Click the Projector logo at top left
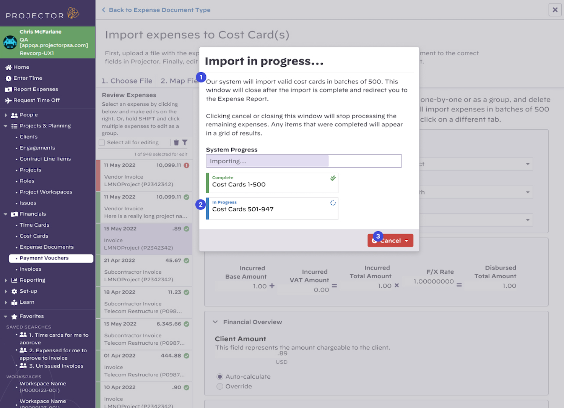564x408 pixels. click(42, 14)
